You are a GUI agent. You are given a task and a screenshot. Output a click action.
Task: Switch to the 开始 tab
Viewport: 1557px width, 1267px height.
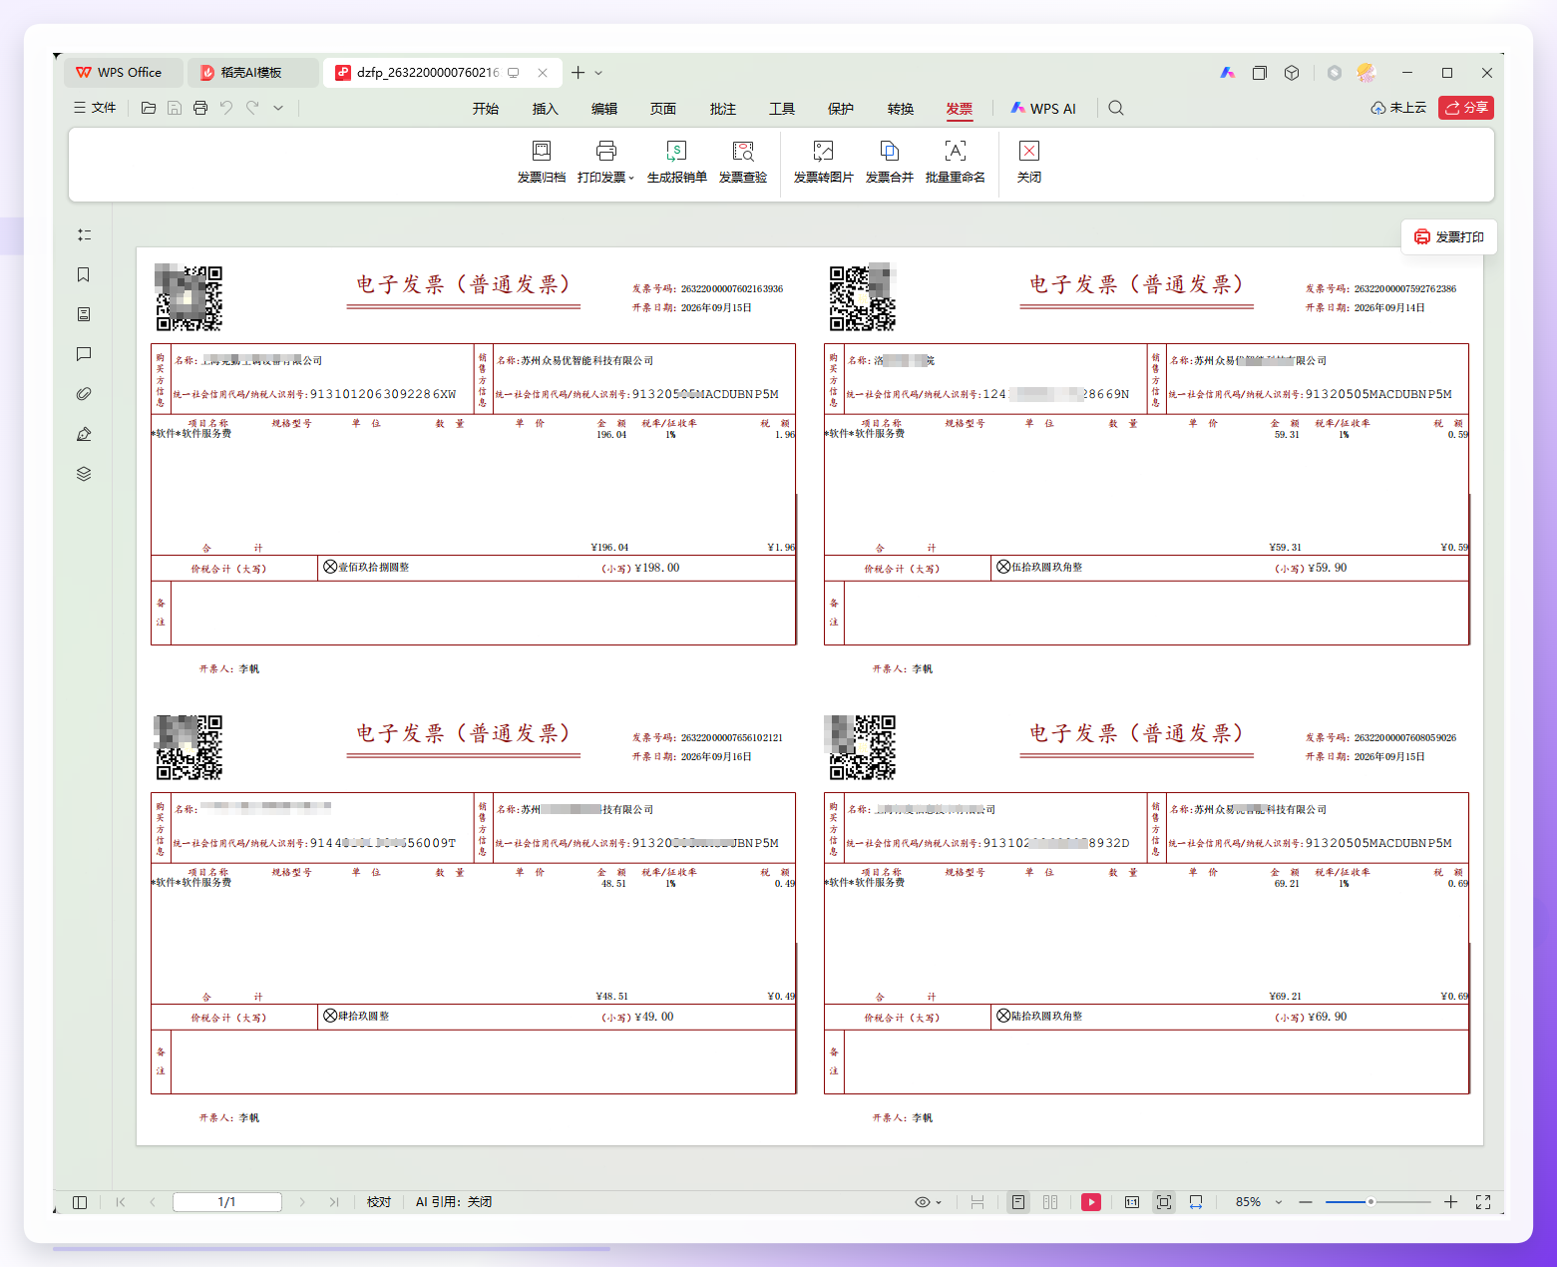pyautogui.click(x=486, y=109)
